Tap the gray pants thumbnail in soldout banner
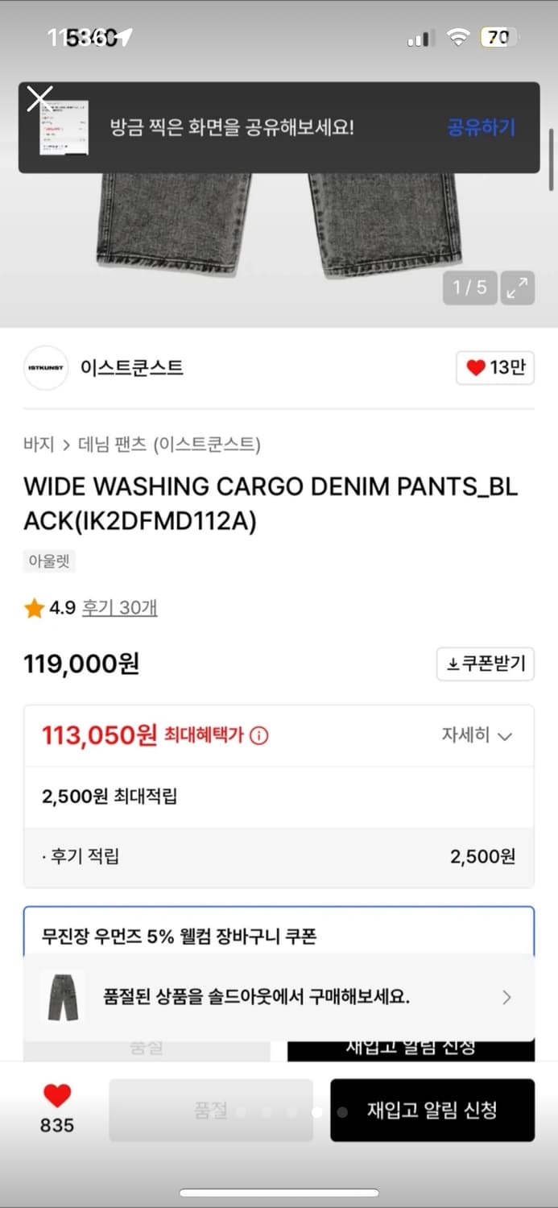The image size is (558, 1208). pos(62,997)
